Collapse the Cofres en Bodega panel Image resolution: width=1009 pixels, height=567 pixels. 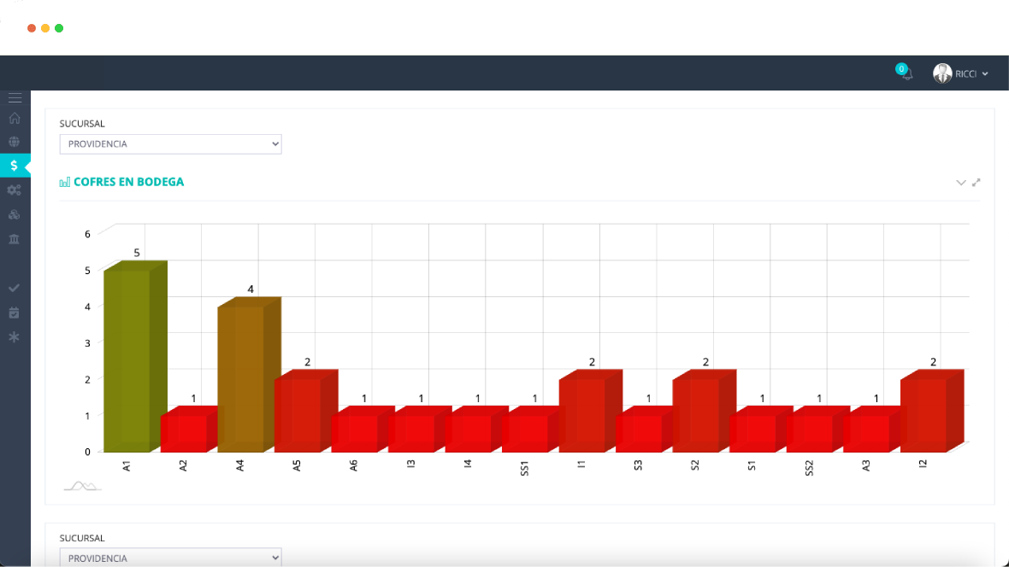[961, 182]
